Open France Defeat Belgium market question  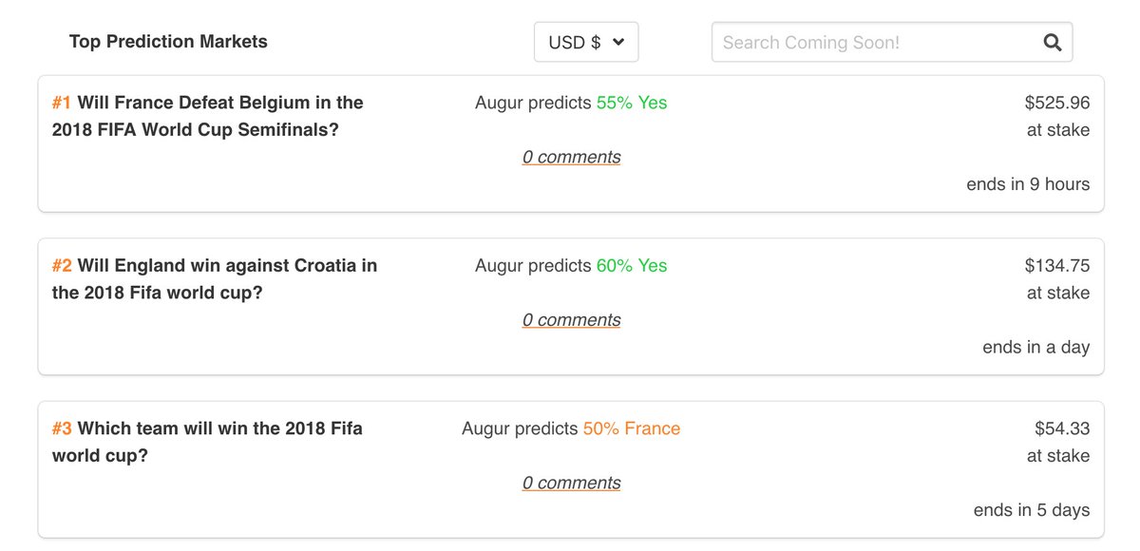(x=208, y=116)
